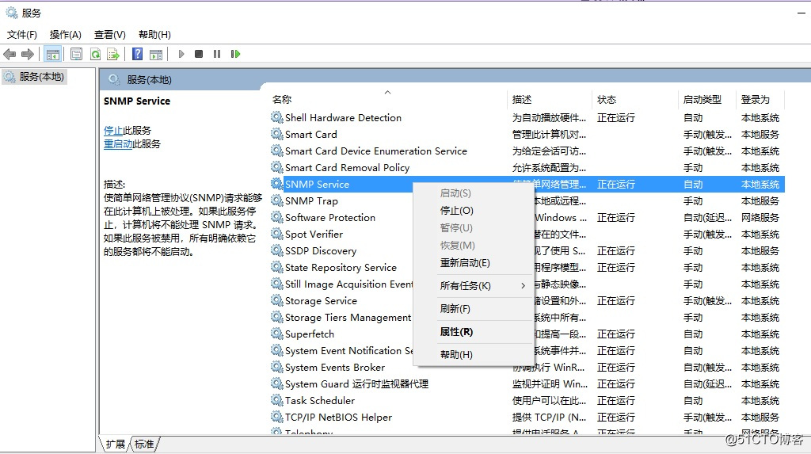Screen dimensions: 811x454
Task: Click the Pause service toolbar icon
Action: pos(217,54)
